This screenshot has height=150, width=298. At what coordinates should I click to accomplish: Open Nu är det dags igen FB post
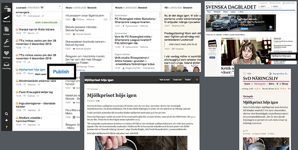click(182, 19)
